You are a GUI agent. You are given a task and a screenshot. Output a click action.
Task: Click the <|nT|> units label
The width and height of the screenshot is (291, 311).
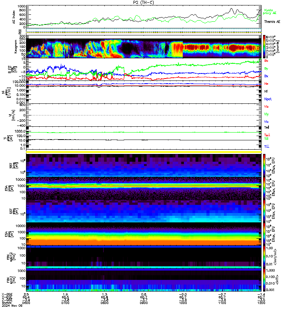(x=277, y=280)
